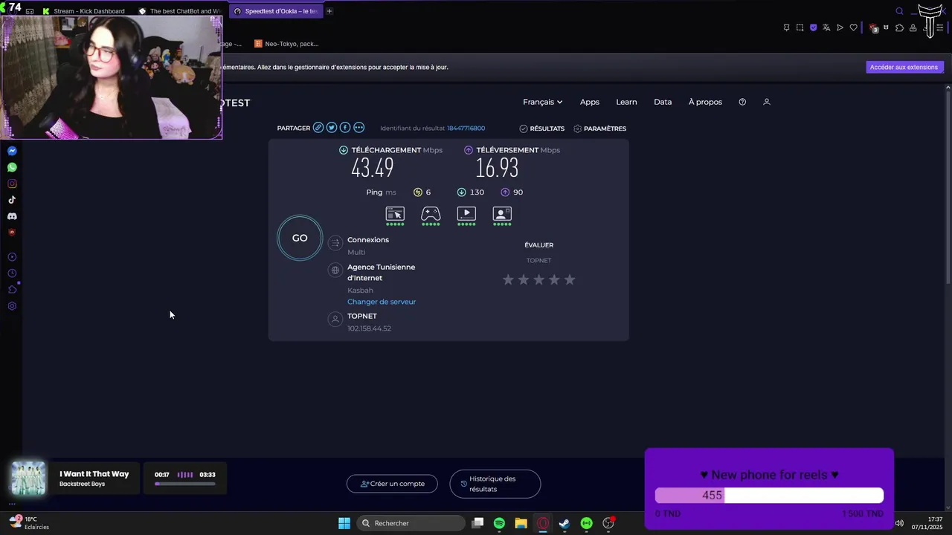
Task: Click the video streaming quality icon
Action: [466, 215]
